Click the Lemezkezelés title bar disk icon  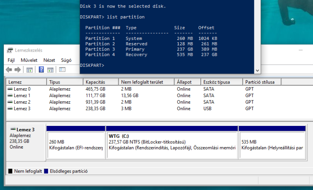pos(10,50)
